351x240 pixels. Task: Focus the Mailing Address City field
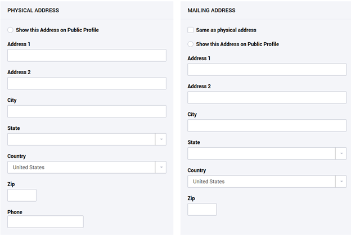click(267, 125)
